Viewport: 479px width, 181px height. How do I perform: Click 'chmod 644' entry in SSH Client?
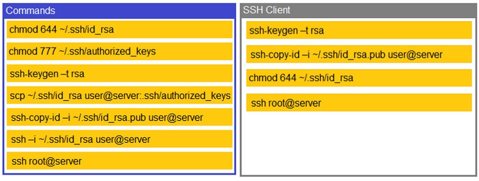359,78
